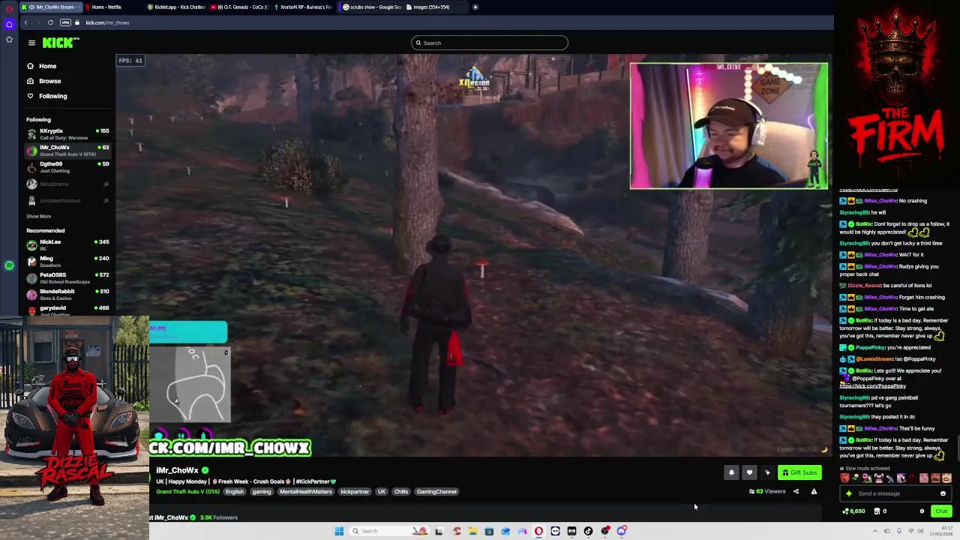Open Dgthe99 channel in Following list
Image resolution: width=960 pixels, height=540 pixels.
(x=67, y=167)
